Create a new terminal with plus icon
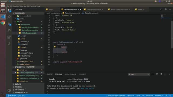173x97 pixels. point(153,74)
